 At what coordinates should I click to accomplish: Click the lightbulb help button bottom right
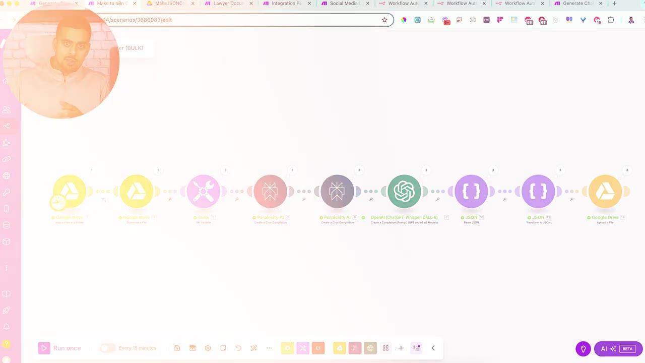(583, 348)
